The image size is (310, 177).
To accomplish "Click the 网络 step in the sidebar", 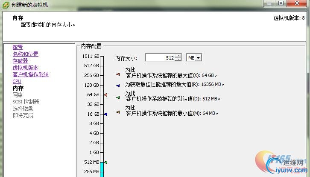I will tap(18, 95).
